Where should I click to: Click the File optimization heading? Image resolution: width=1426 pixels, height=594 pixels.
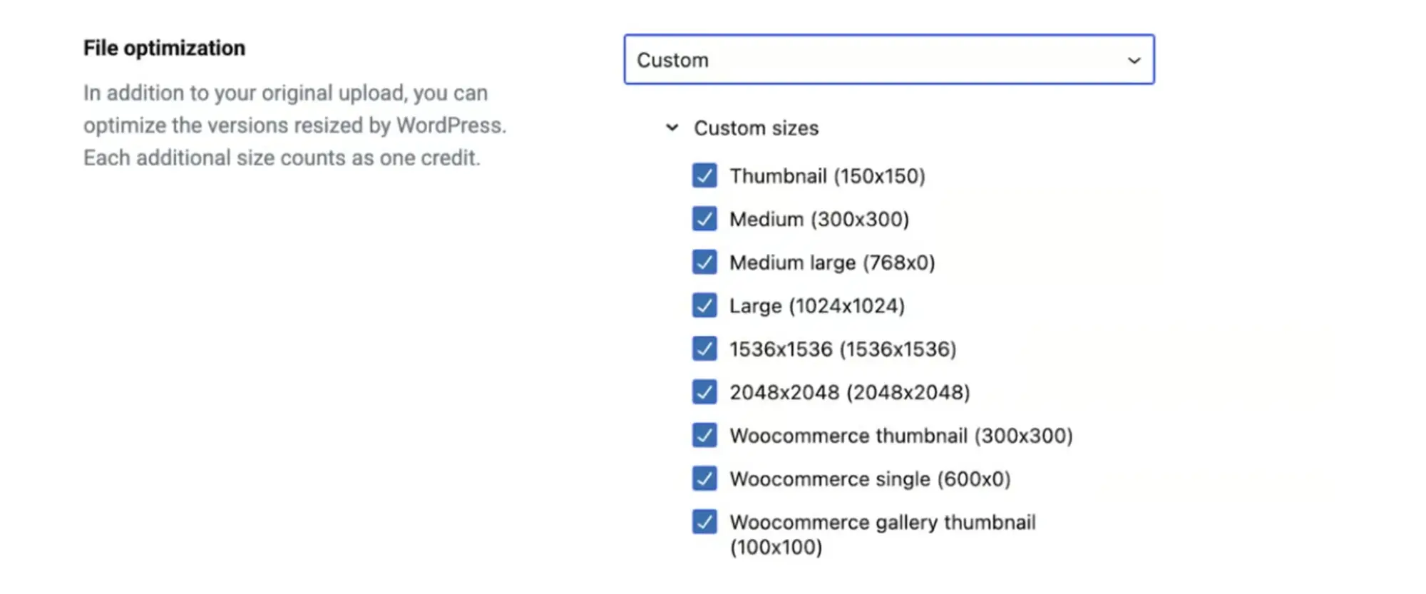pos(164,48)
